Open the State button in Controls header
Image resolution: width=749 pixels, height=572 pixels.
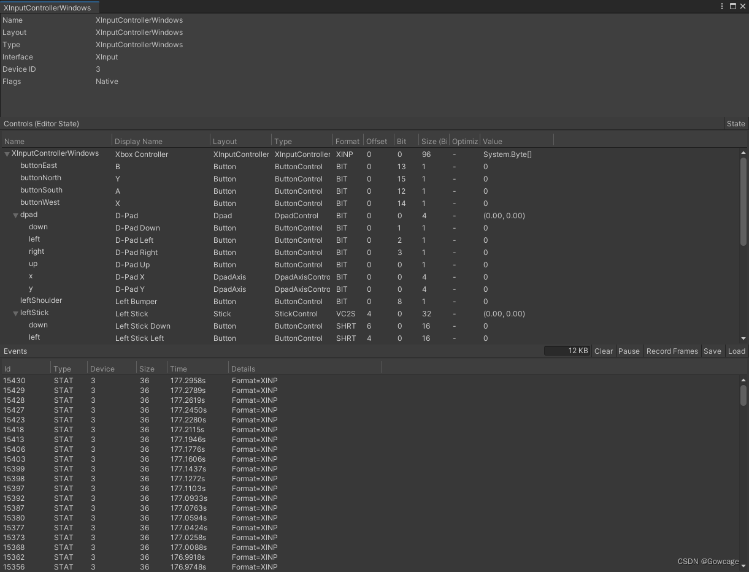pyautogui.click(x=736, y=124)
